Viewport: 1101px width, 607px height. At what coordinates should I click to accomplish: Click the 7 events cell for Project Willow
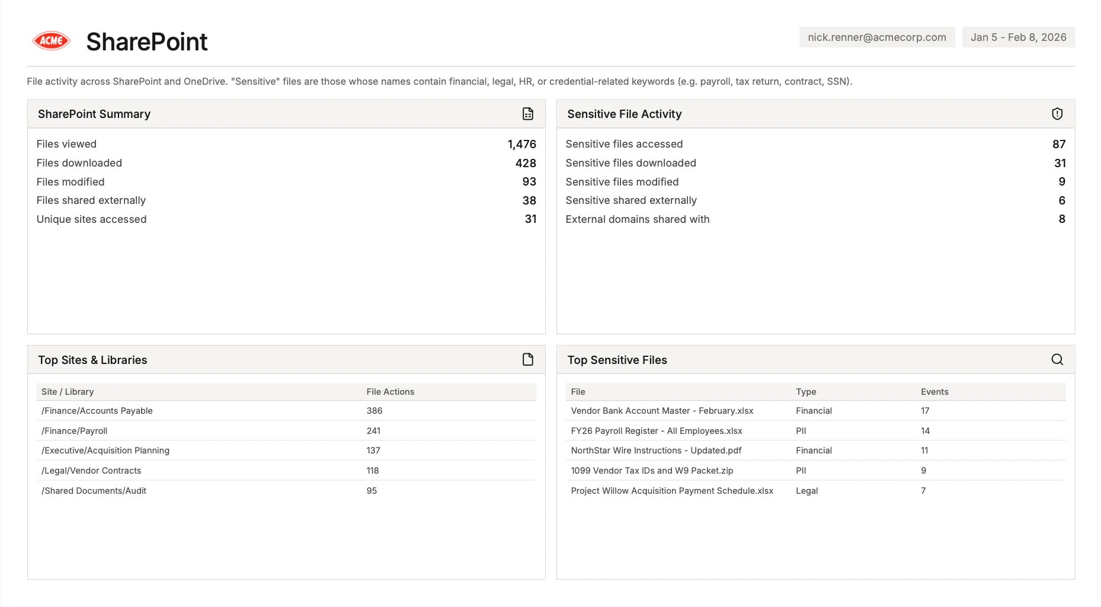click(x=923, y=491)
